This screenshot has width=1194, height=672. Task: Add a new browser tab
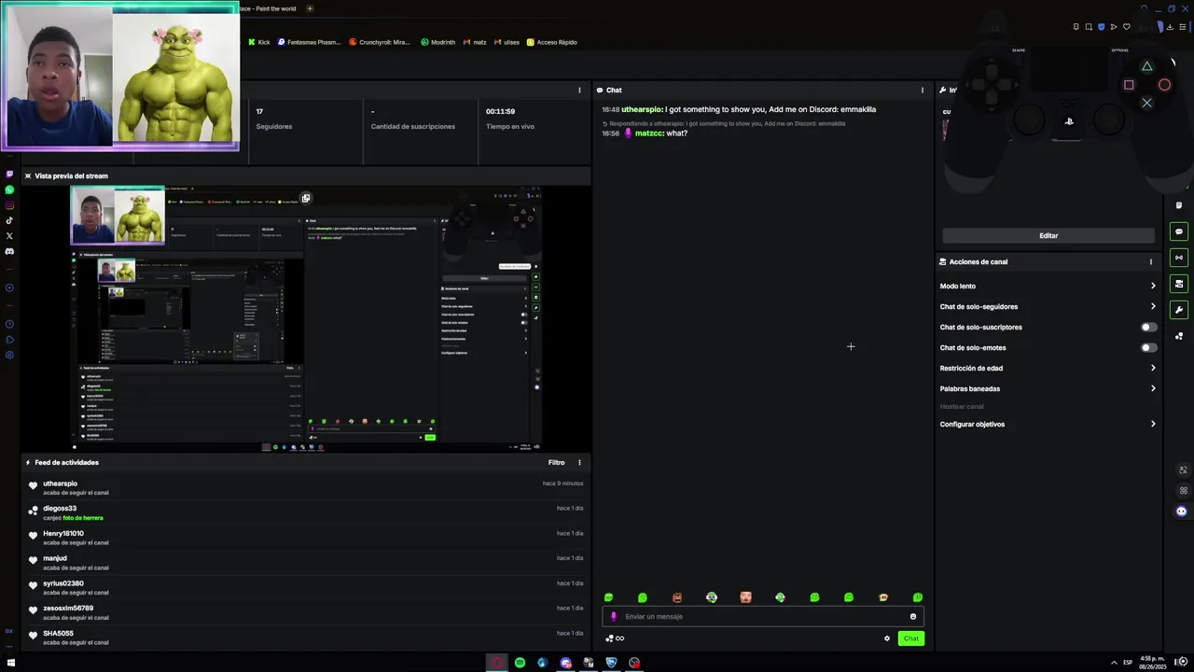point(310,8)
